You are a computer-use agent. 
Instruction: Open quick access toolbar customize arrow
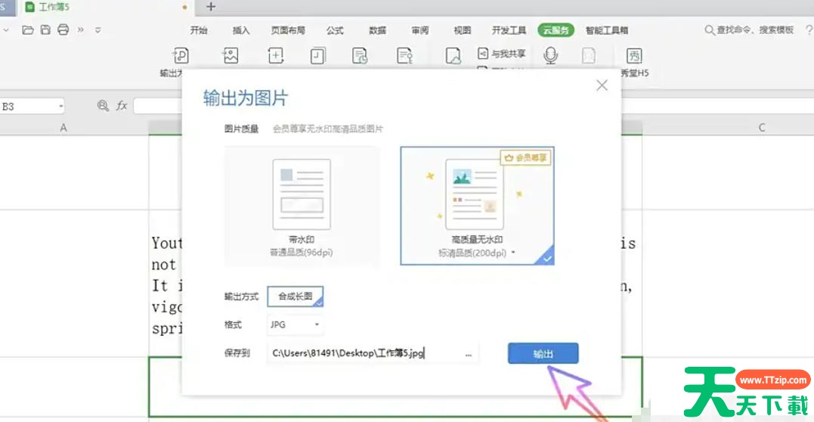tap(98, 30)
